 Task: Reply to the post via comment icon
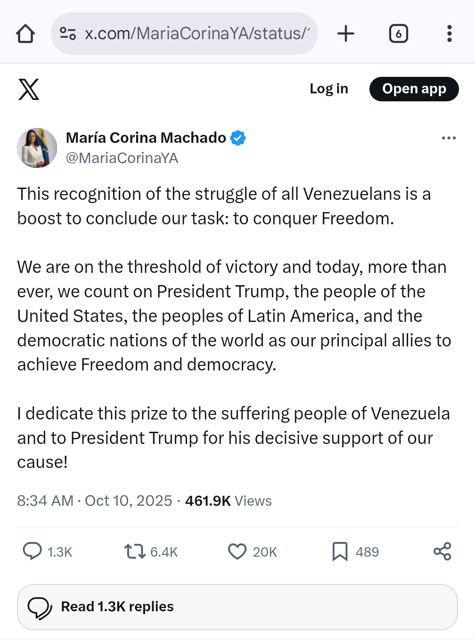[x=33, y=551]
